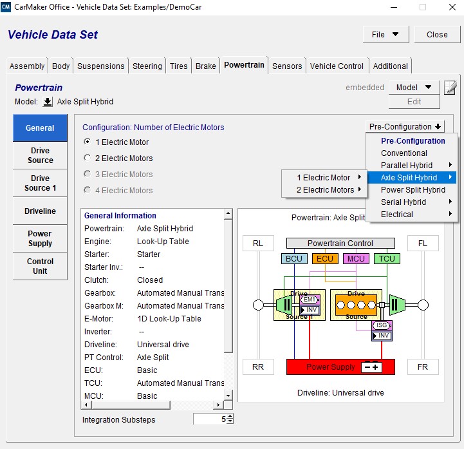Click the Close button

[437, 34]
